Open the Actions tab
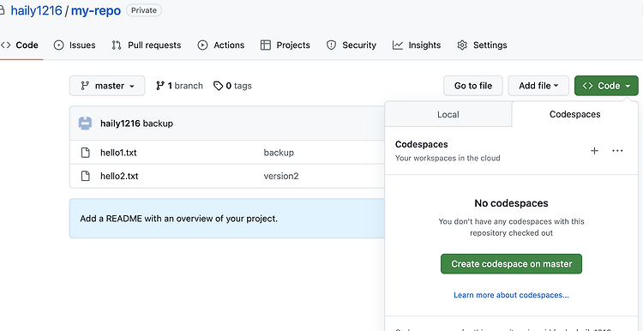 pyautogui.click(x=220, y=45)
